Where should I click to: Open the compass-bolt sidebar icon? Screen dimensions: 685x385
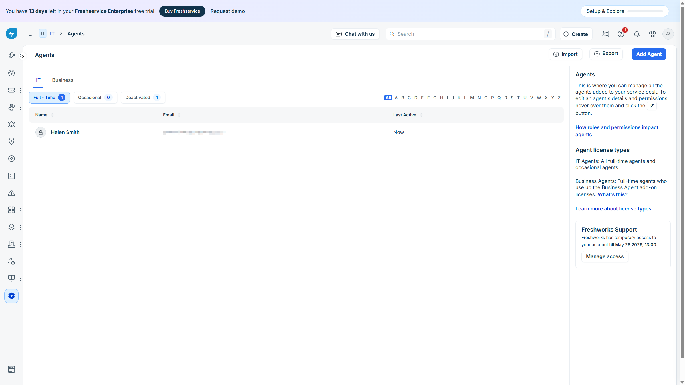coord(11,159)
